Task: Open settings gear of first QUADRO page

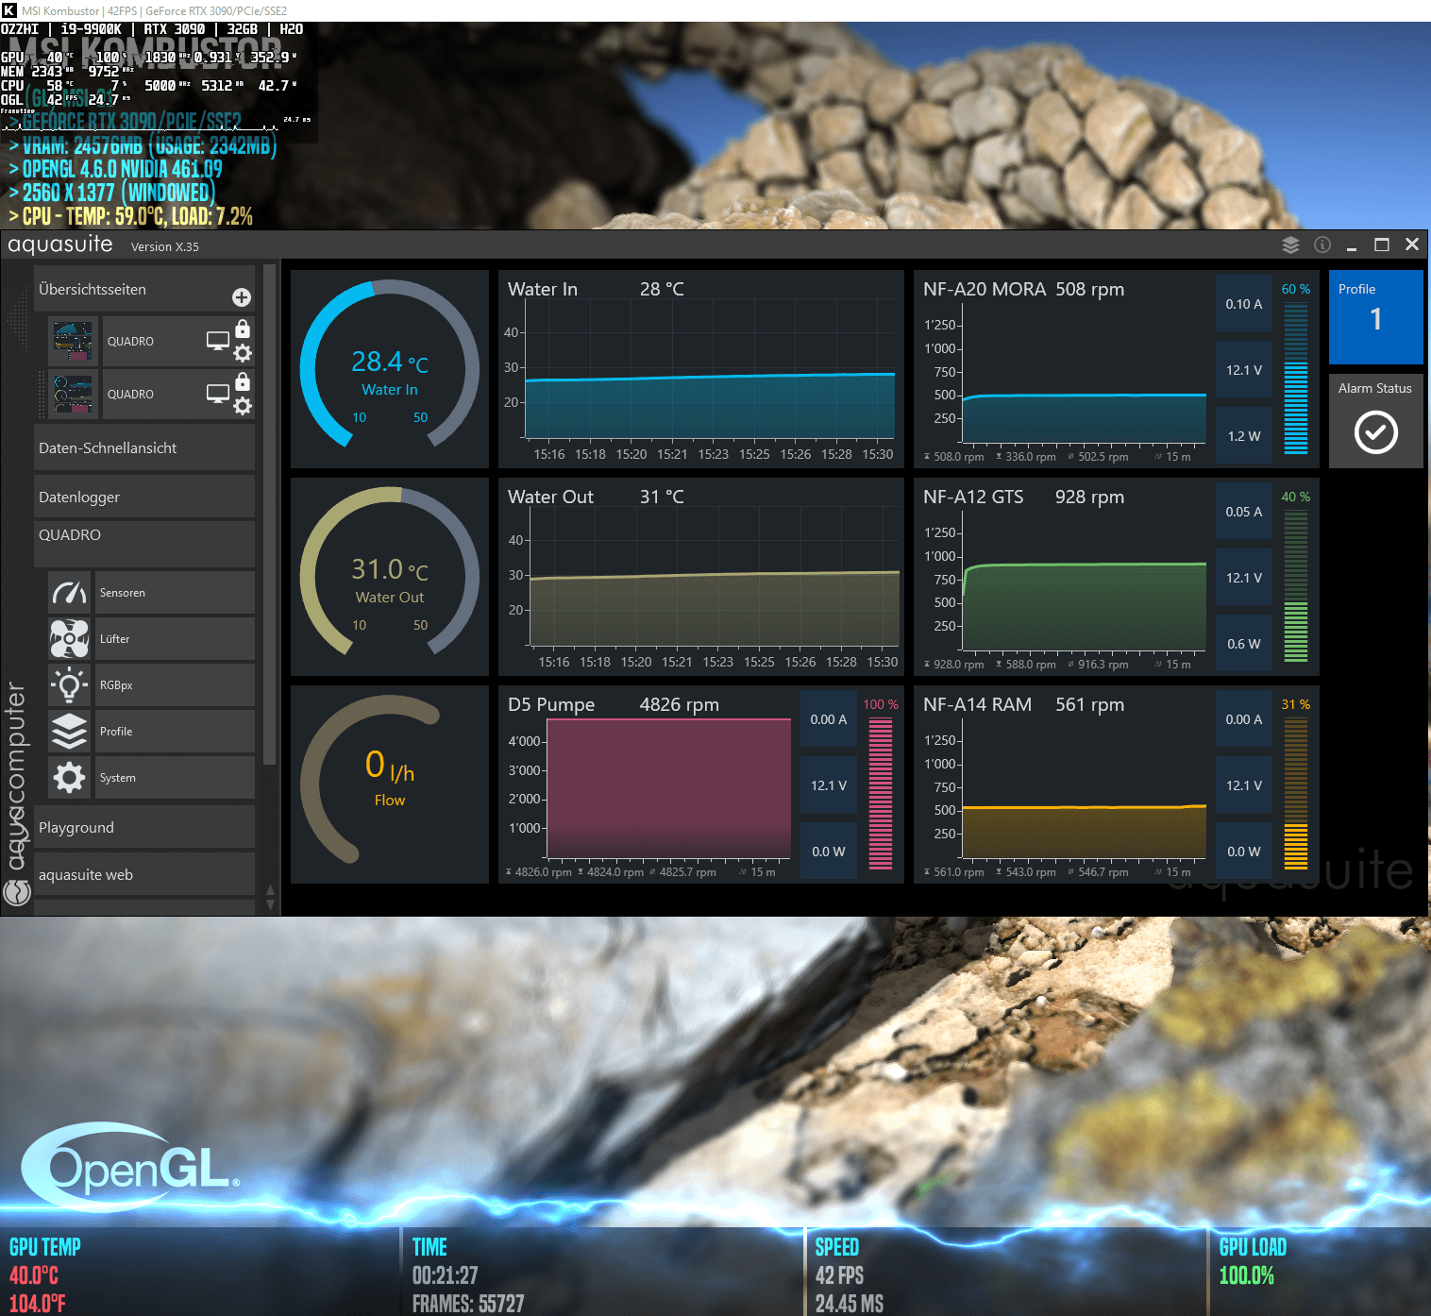Action: (x=243, y=353)
